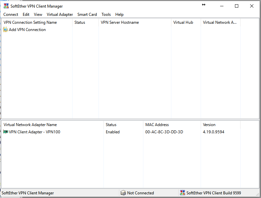Click the SoftEther build logo in status bar
This screenshot has width=261, height=198.
point(183,193)
